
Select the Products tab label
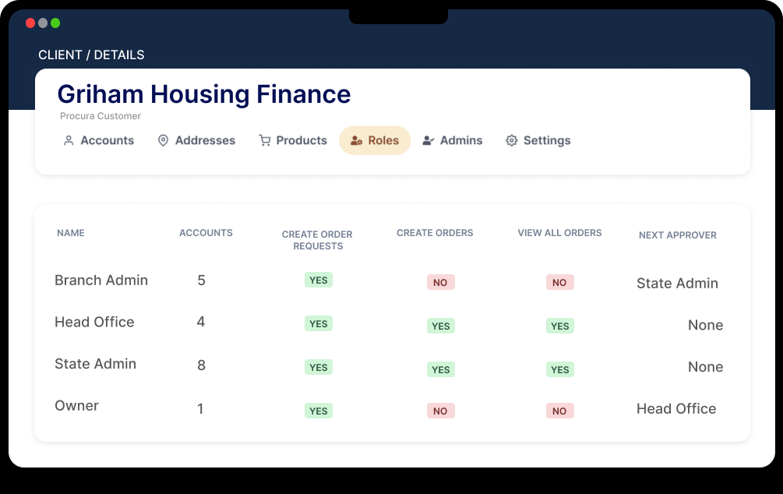301,141
